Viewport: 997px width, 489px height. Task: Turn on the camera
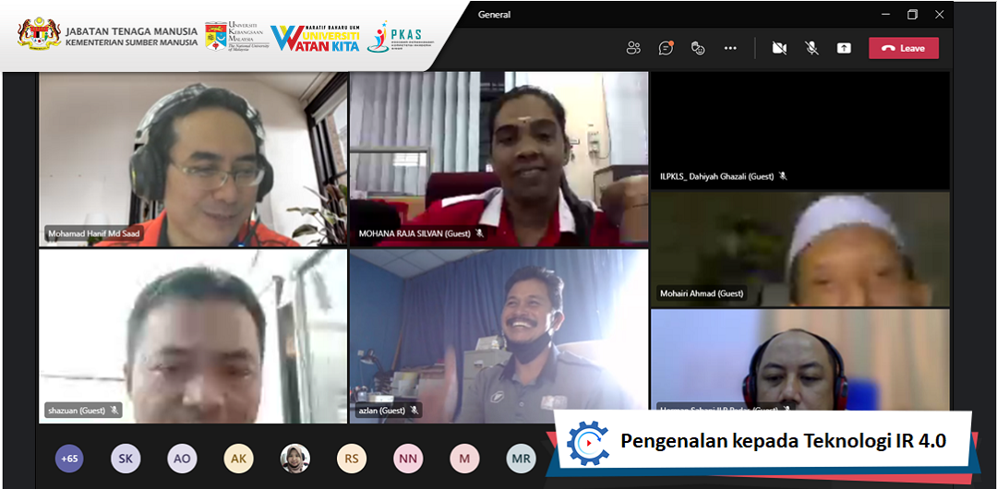click(779, 48)
